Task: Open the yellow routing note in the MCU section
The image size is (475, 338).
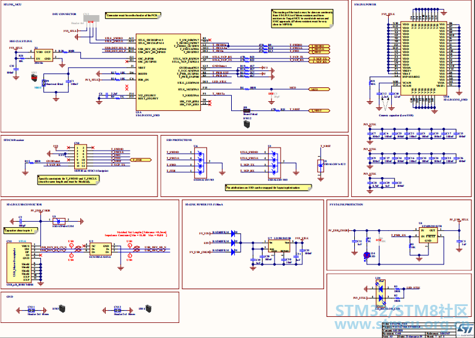Action: pos(302,18)
